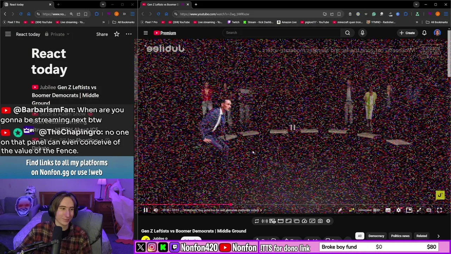Expand hidden toolbar extensions in Notion window
451x254 pixels.
click(124, 14)
